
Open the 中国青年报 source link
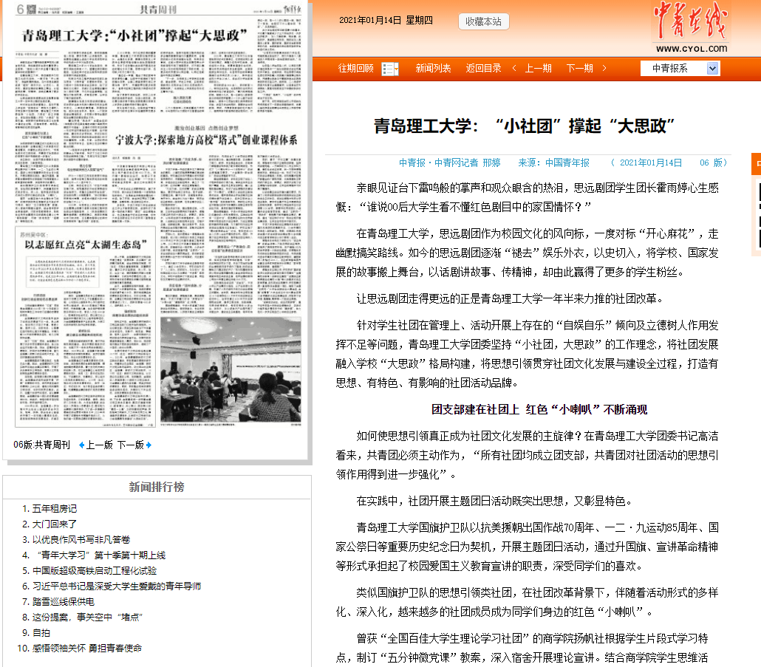coord(567,163)
